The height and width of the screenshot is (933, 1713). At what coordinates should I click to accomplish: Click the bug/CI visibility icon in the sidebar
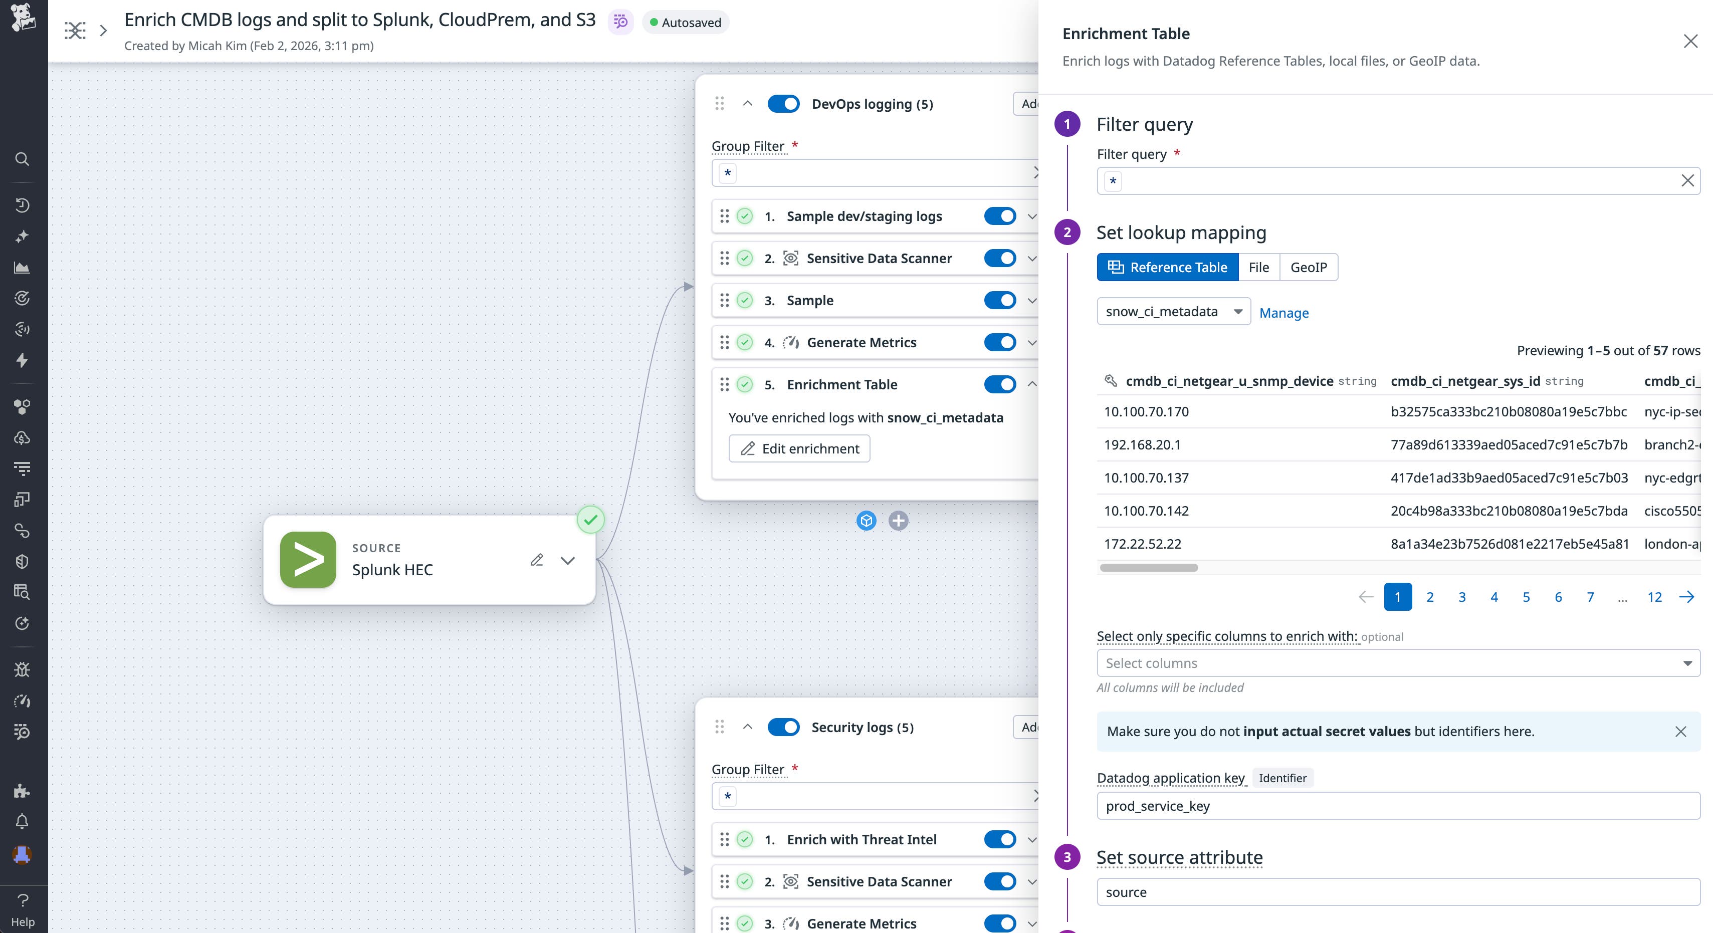23,669
